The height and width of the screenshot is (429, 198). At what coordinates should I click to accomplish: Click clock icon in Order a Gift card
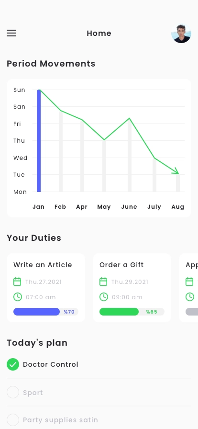coord(104,297)
